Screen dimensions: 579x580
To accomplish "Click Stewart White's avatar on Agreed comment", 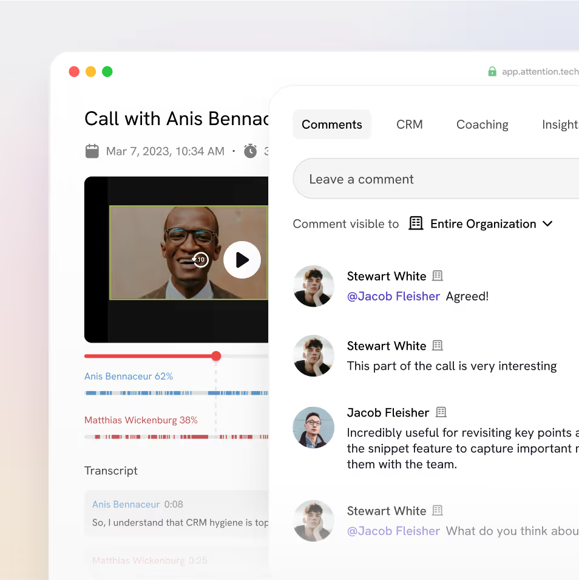I will (x=314, y=286).
